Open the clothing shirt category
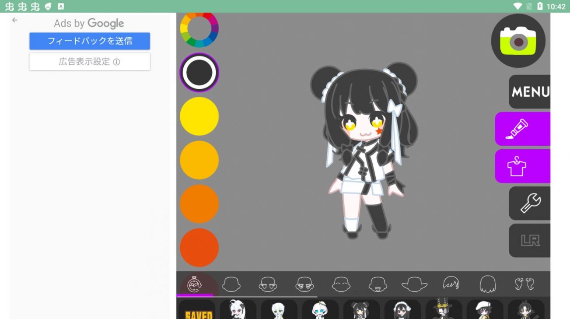The width and height of the screenshot is (570, 319). [522, 166]
